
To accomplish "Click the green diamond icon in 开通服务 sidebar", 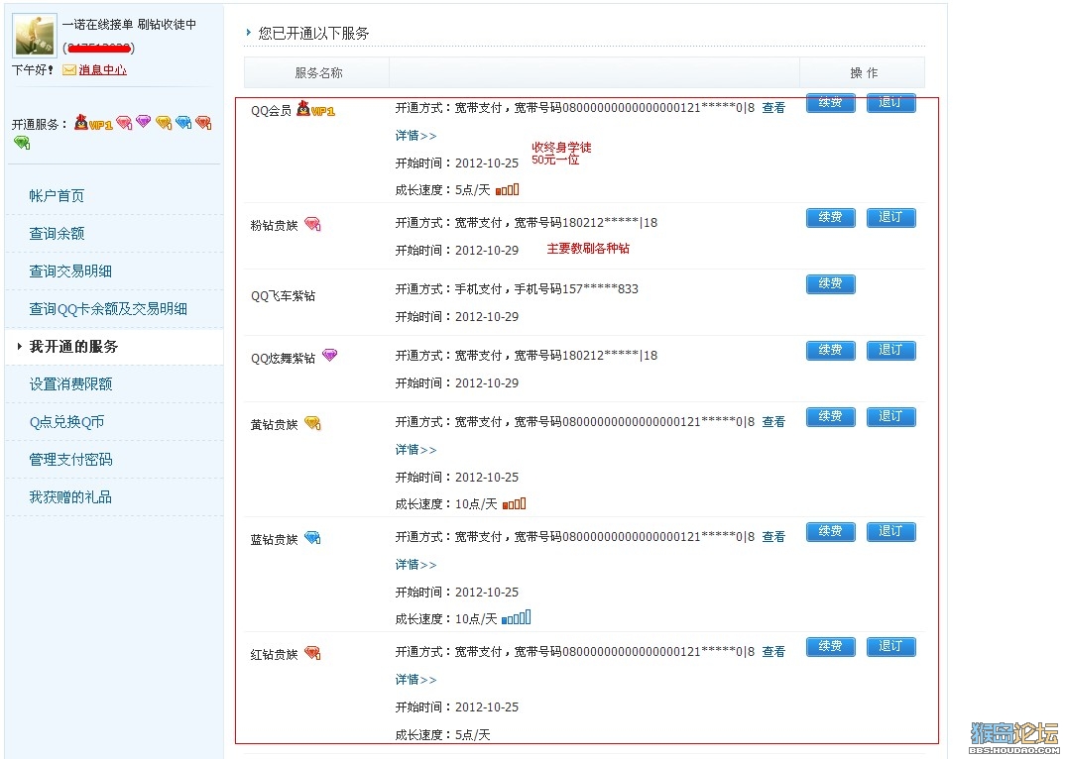I will coord(22,143).
